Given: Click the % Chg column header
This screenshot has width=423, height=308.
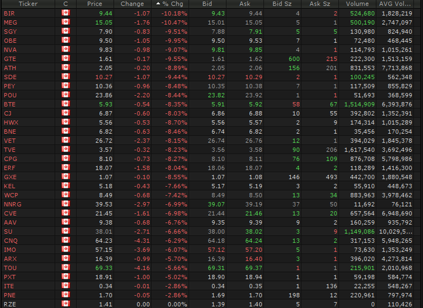Looking at the screenshot, I should 173,4.
